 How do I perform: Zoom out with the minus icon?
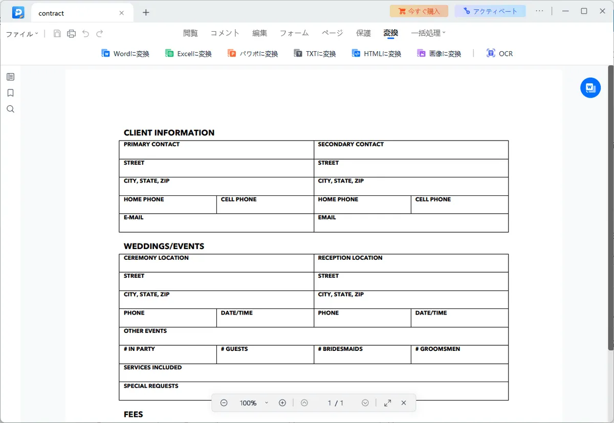pos(224,403)
